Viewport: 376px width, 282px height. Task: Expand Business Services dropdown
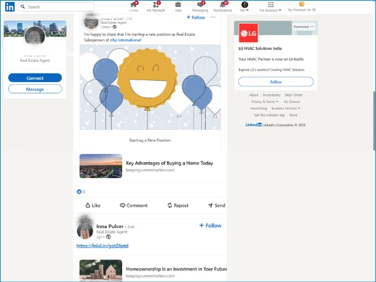pos(286,108)
